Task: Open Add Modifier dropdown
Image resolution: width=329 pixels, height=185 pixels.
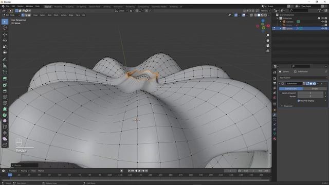Action: click(x=303, y=78)
